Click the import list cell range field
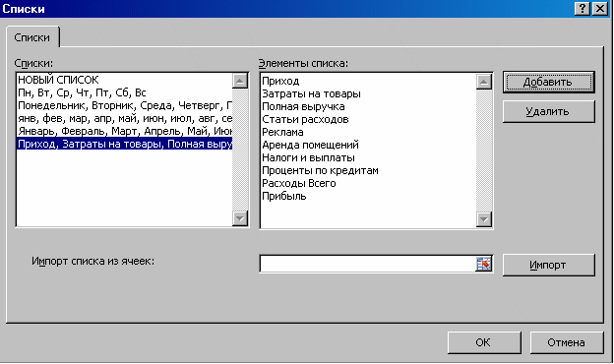Viewport: 614px width, 364px height. [368, 265]
